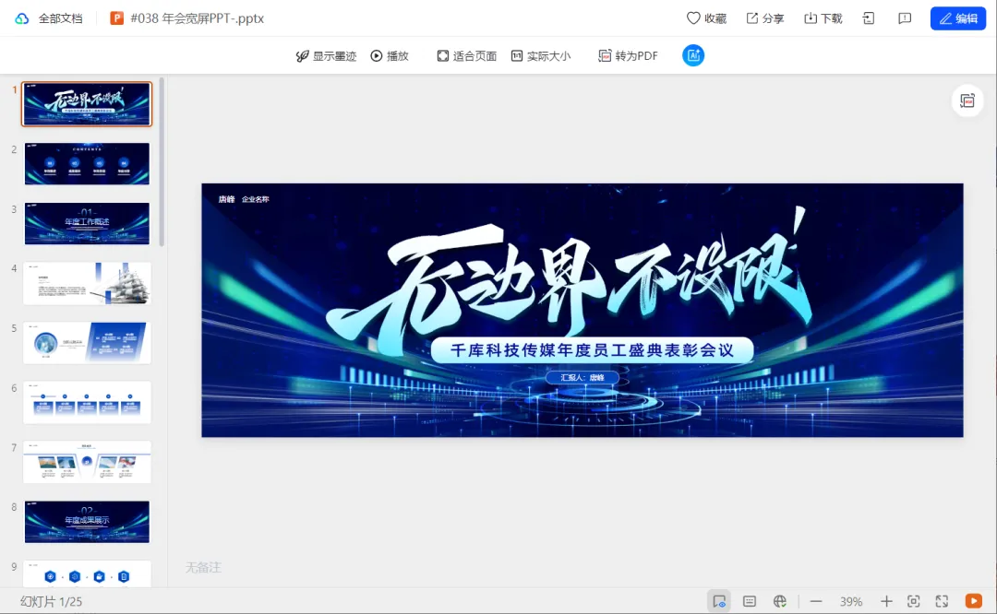Image resolution: width=997 pixels, height=614 pixels.
Task: Click the export/move-to icon next to 下载
Action: [x=869, y=18]
